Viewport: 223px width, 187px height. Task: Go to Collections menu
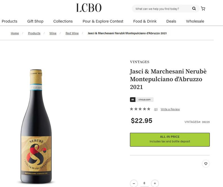click(63, 21)
